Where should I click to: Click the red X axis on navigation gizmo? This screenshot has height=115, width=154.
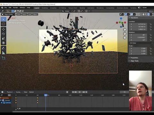point(125,22)
